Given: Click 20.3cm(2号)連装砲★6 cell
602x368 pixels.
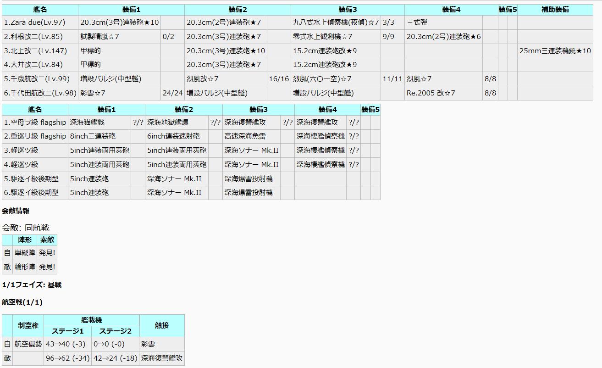Looking at the screenshot, I should [443, 37].
